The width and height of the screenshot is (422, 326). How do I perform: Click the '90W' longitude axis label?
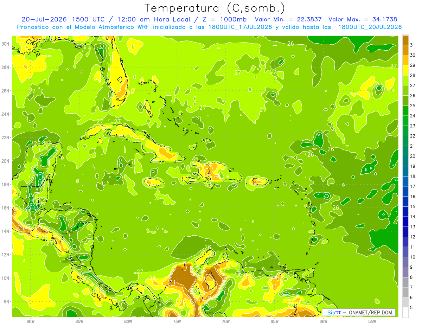coord(30,322)
